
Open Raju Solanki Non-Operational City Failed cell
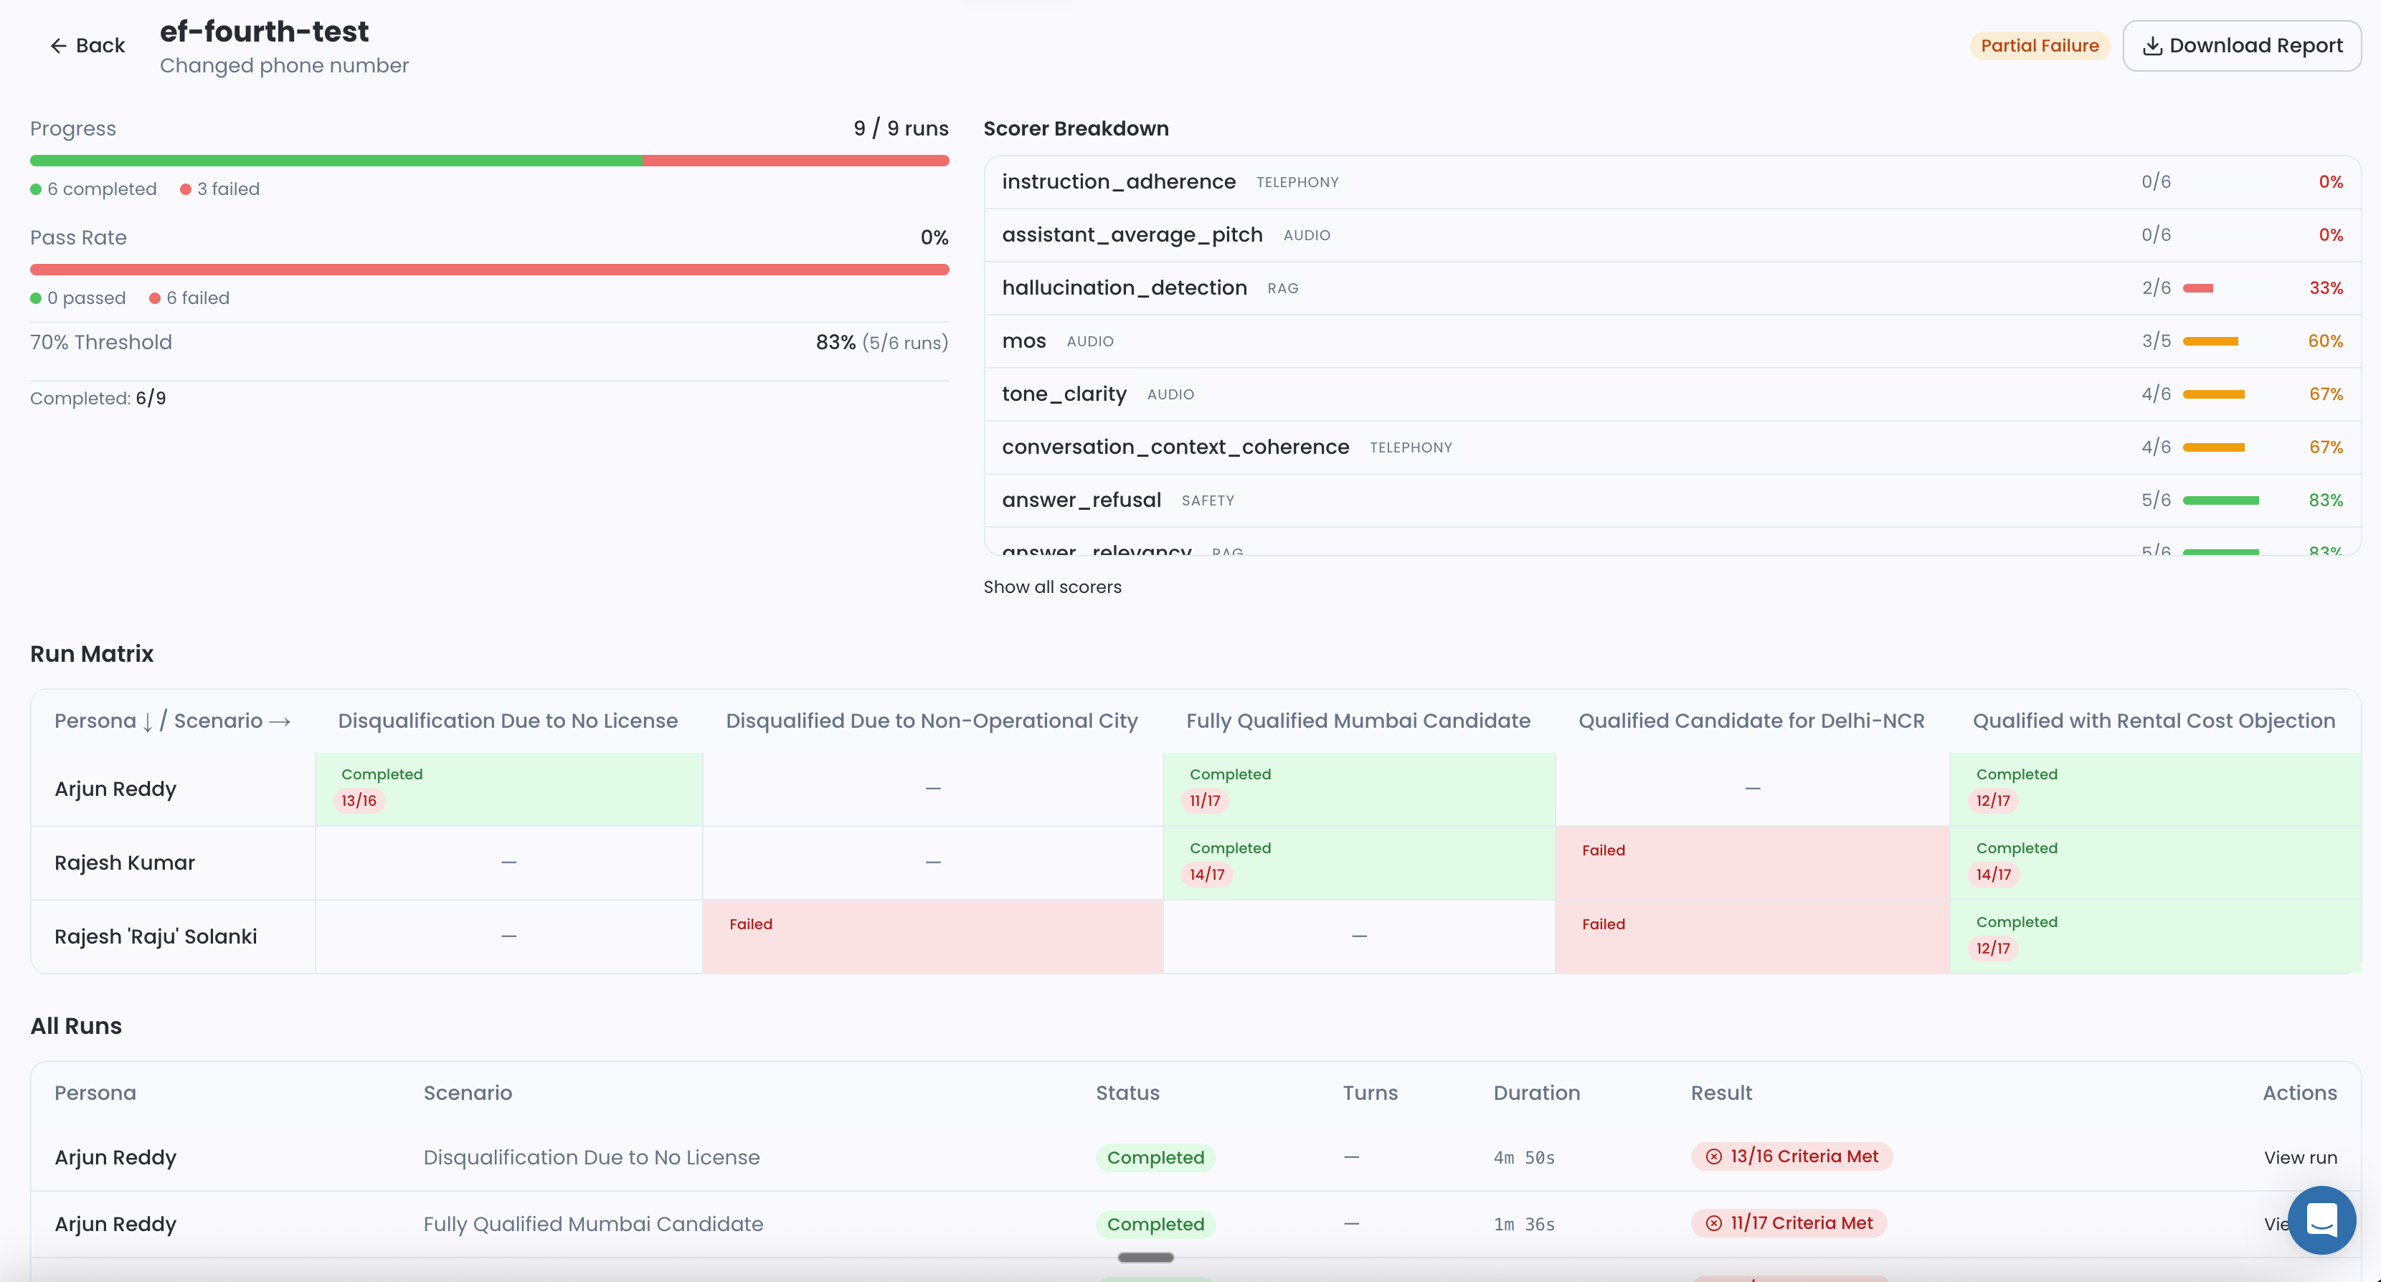click(932, 936)
